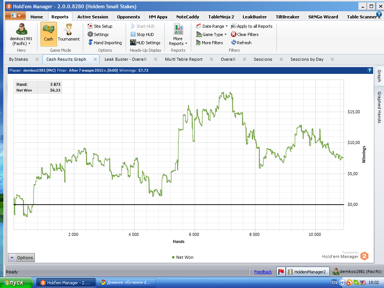
Task: Switch to the Chrome Дневник обучения taskbar window
Action: 126,283
